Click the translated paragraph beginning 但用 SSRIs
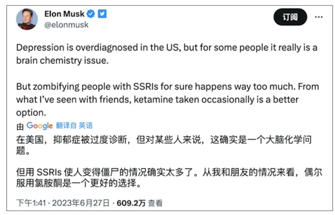Screen dimensions: 335x215 169,178
